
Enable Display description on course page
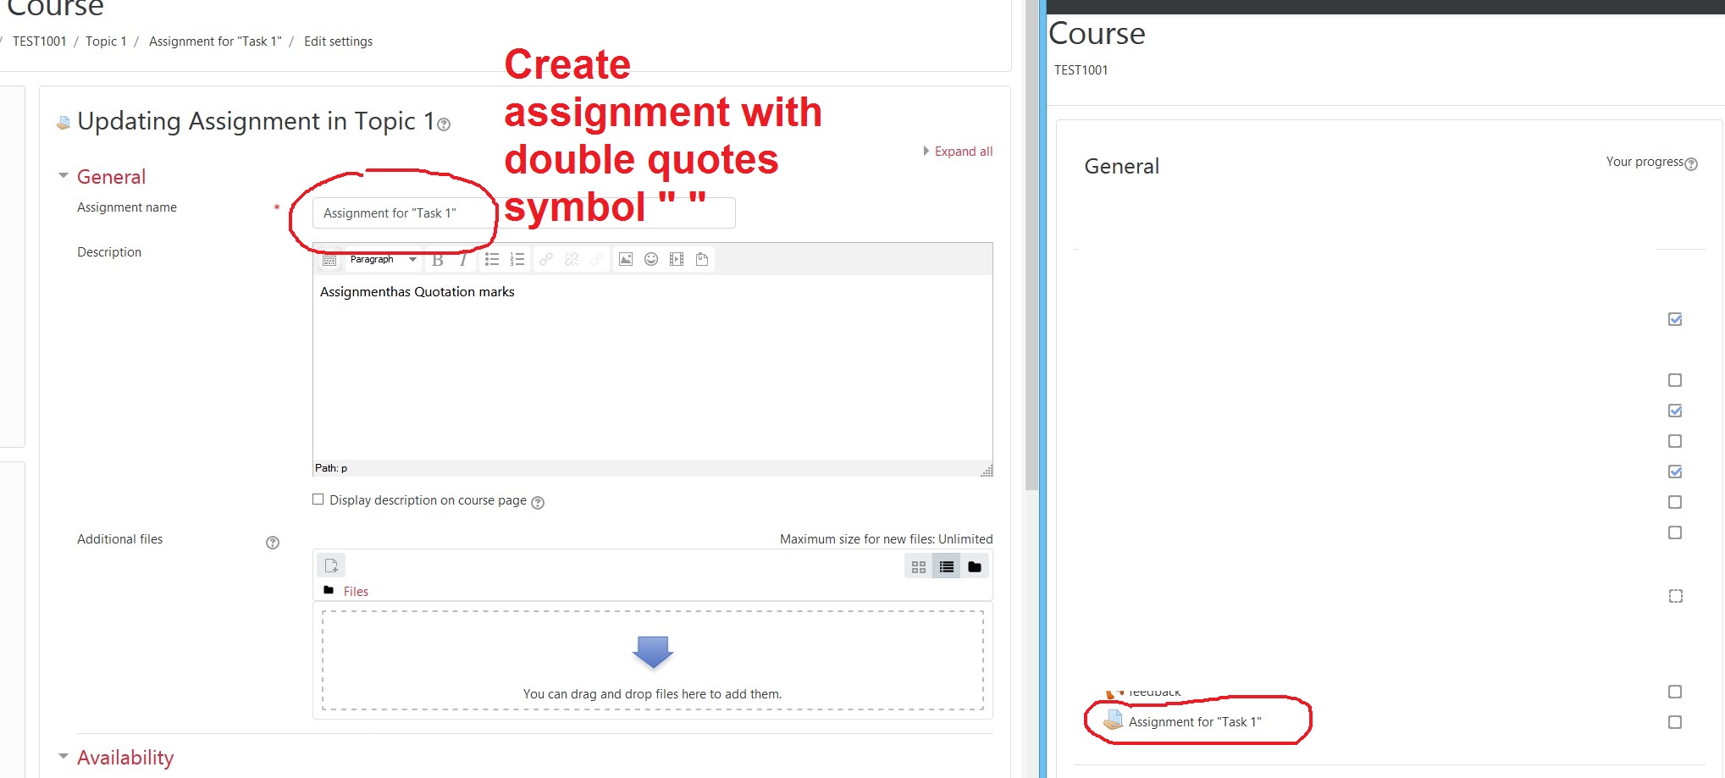(x=318, y=499)
